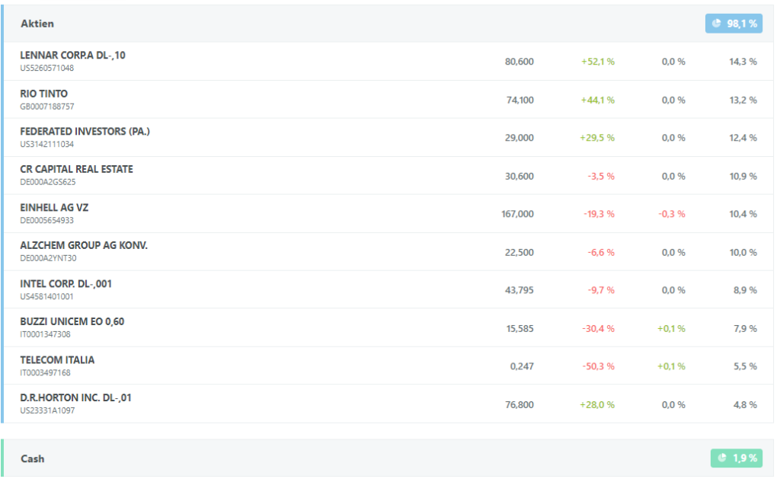
Task: Click the 167,000 price of Einhell
Action: (517, 214)
